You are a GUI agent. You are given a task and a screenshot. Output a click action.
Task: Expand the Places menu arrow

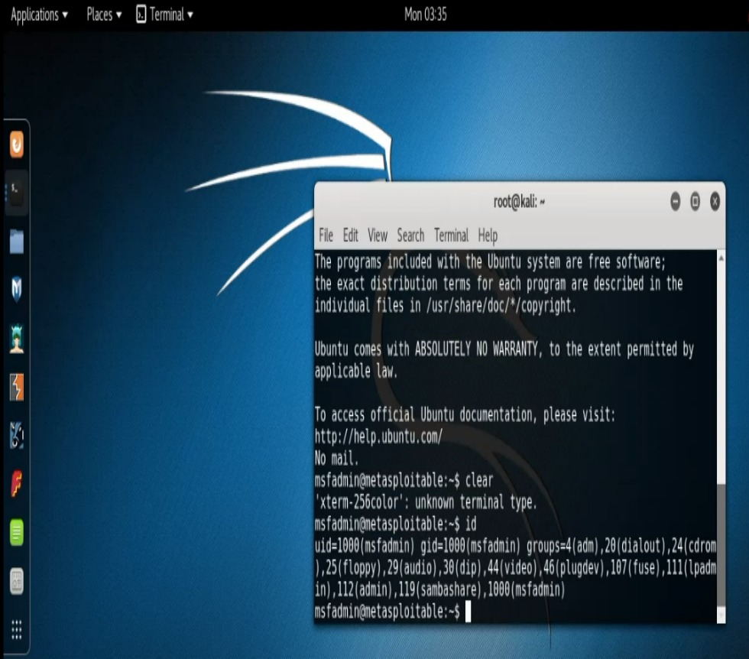(x=118, y=15)
